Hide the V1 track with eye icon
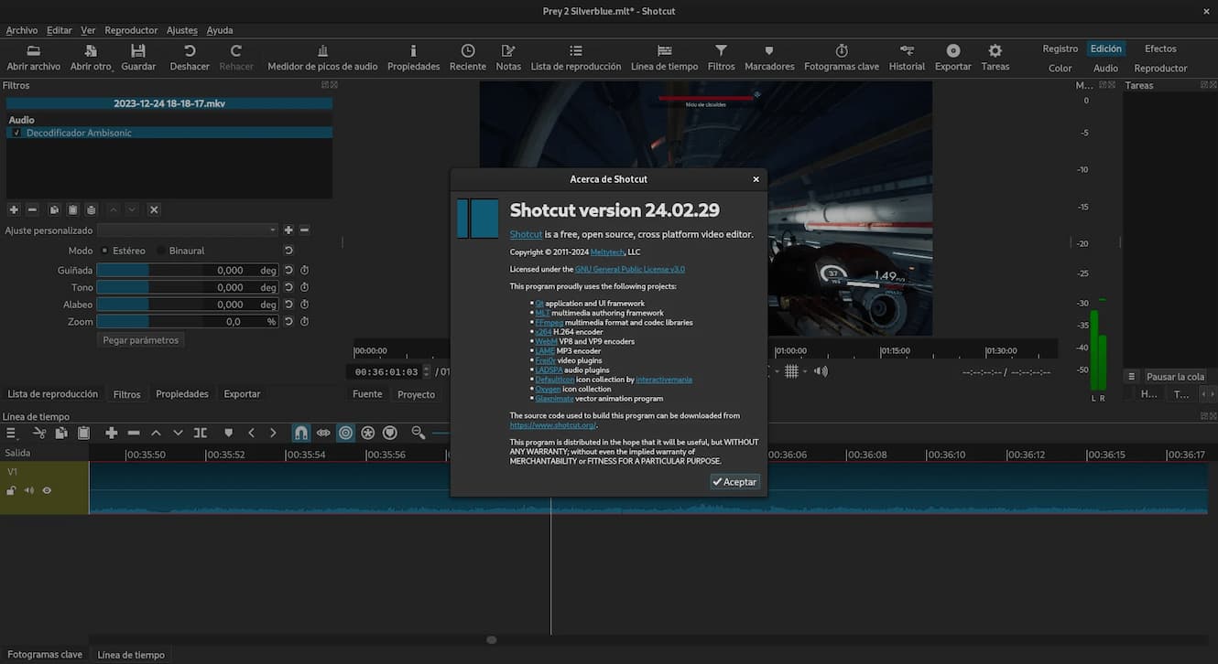Screen dimensions: 1218x664 point(47,491)
